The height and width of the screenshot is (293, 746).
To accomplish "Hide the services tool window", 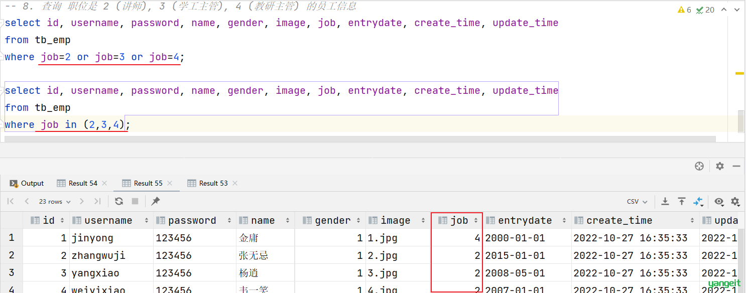I will [736, 166].
